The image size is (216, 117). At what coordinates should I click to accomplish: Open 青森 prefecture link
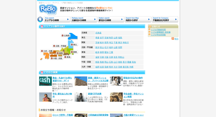[97, 38]
